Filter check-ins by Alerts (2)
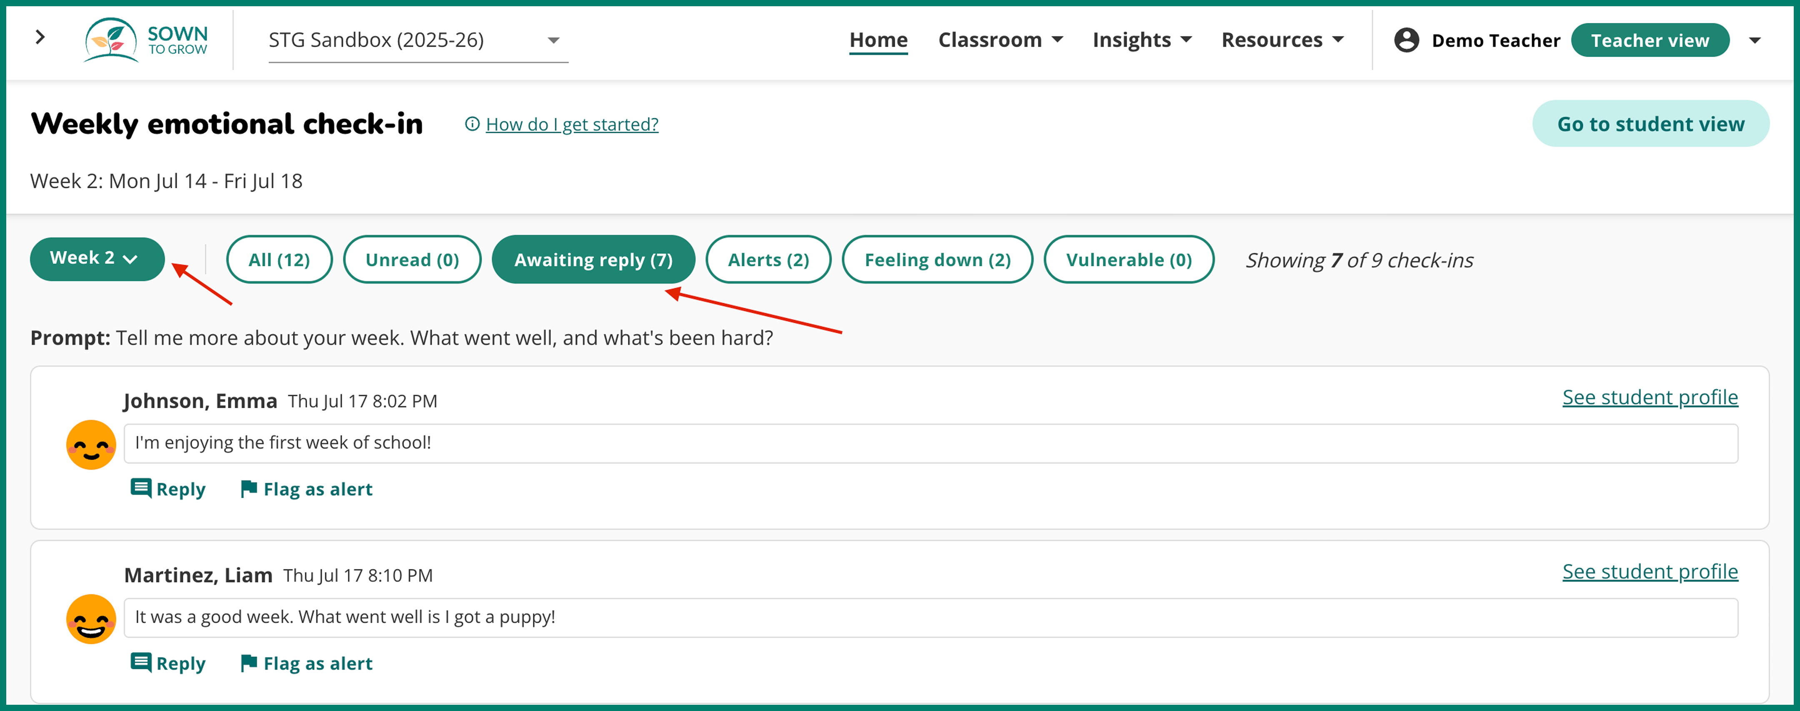Viewport: 1800px width, 711px height. 768,260
